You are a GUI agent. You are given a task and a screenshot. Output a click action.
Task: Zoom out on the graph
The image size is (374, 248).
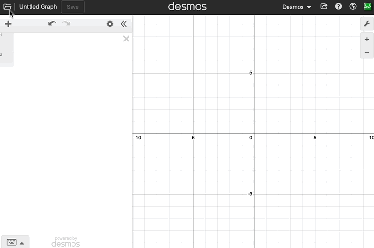pyautogui.click(x=367, y=52)
